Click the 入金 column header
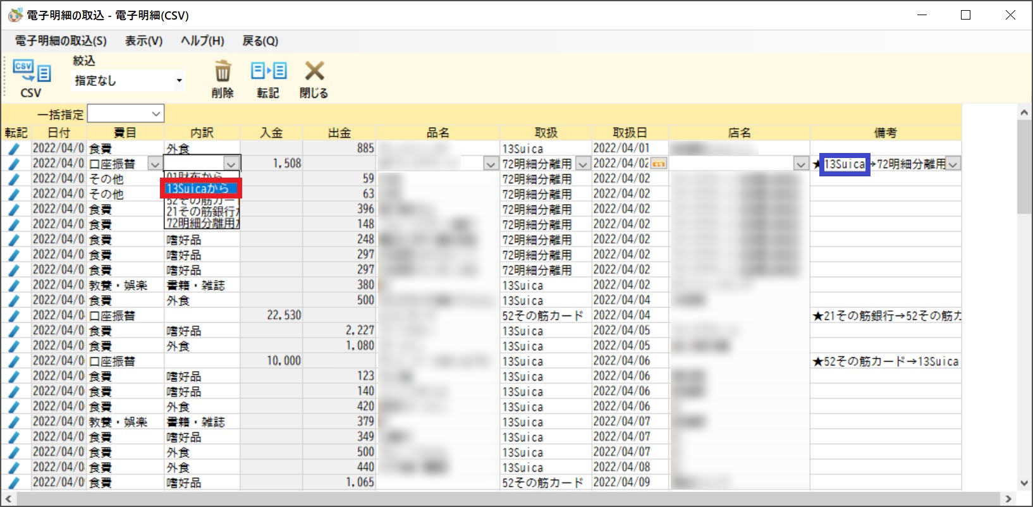Screen dimensions: 1033x507 271,133
